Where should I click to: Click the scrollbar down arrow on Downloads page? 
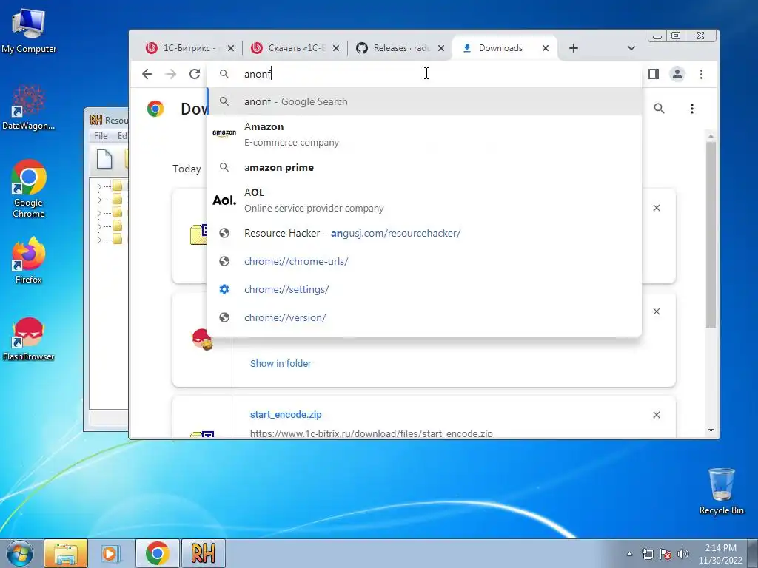tap(710, 430)
